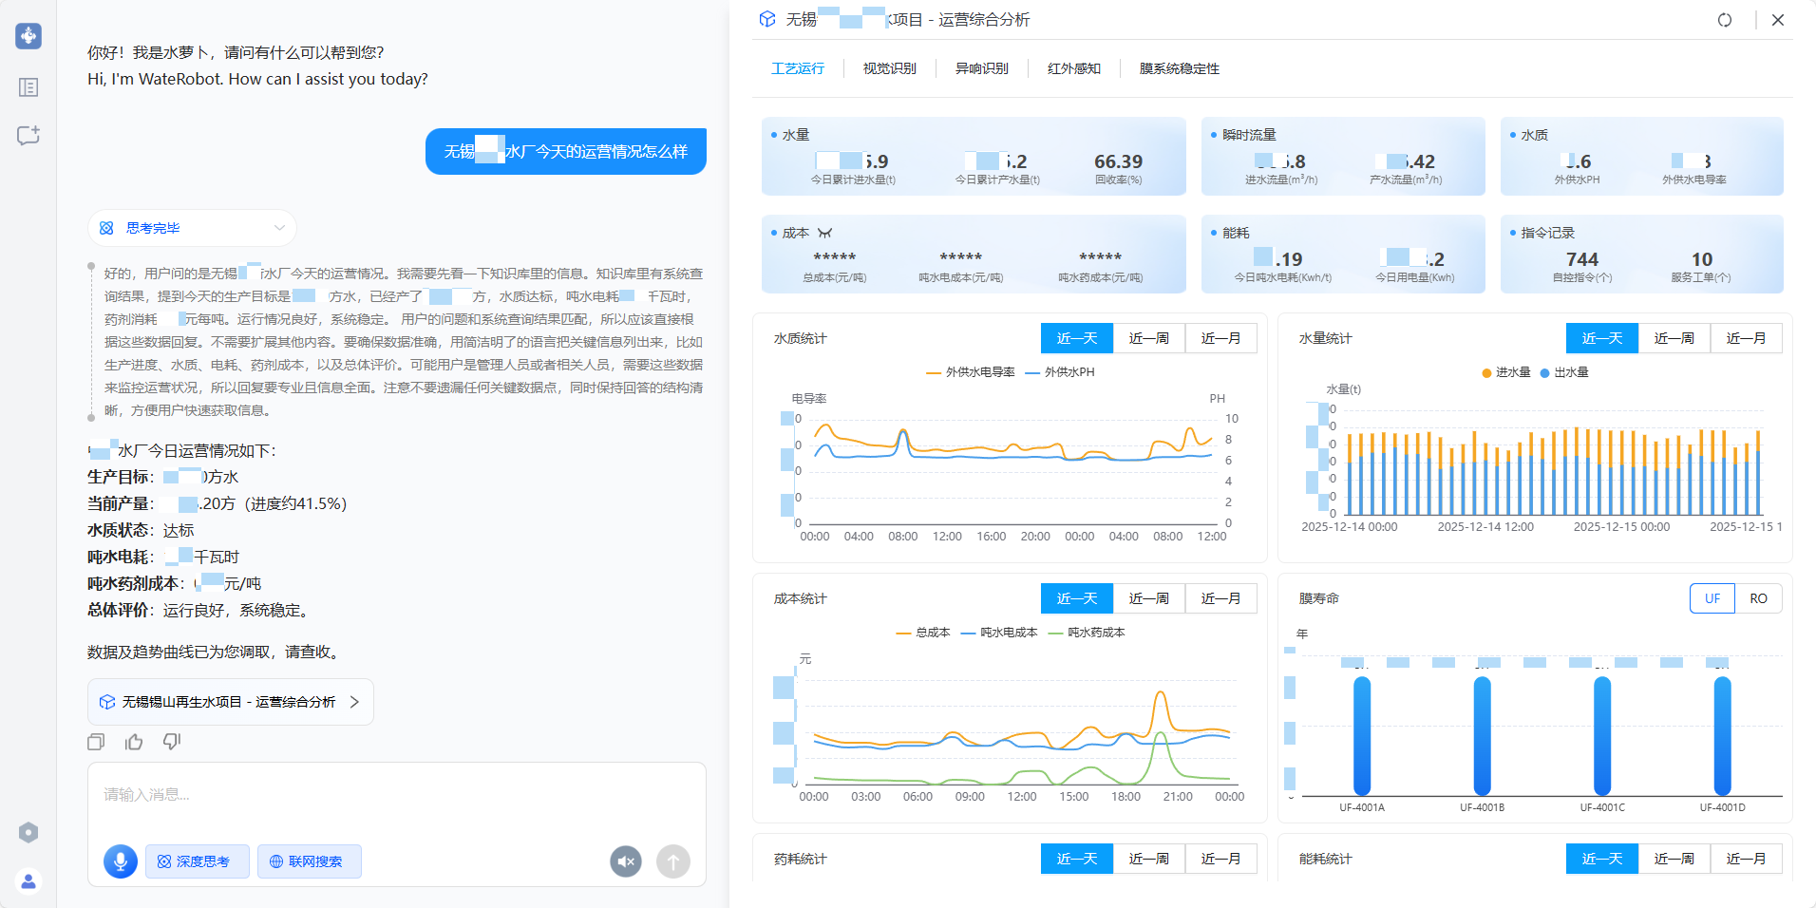The image size is (1816, 908).
Task: Switch to the 视觉识别 tab
Action: (889, 68)
